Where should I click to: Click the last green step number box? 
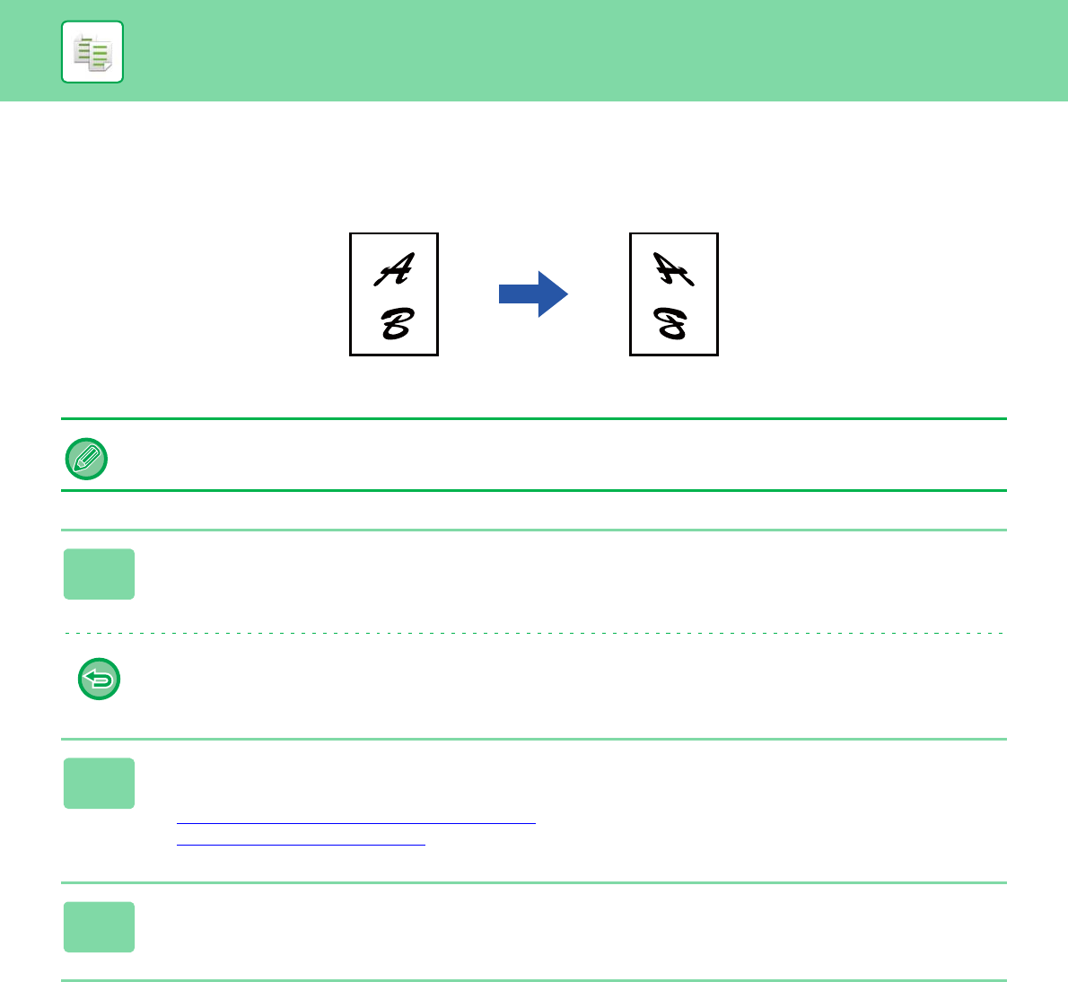pos(100,927)
